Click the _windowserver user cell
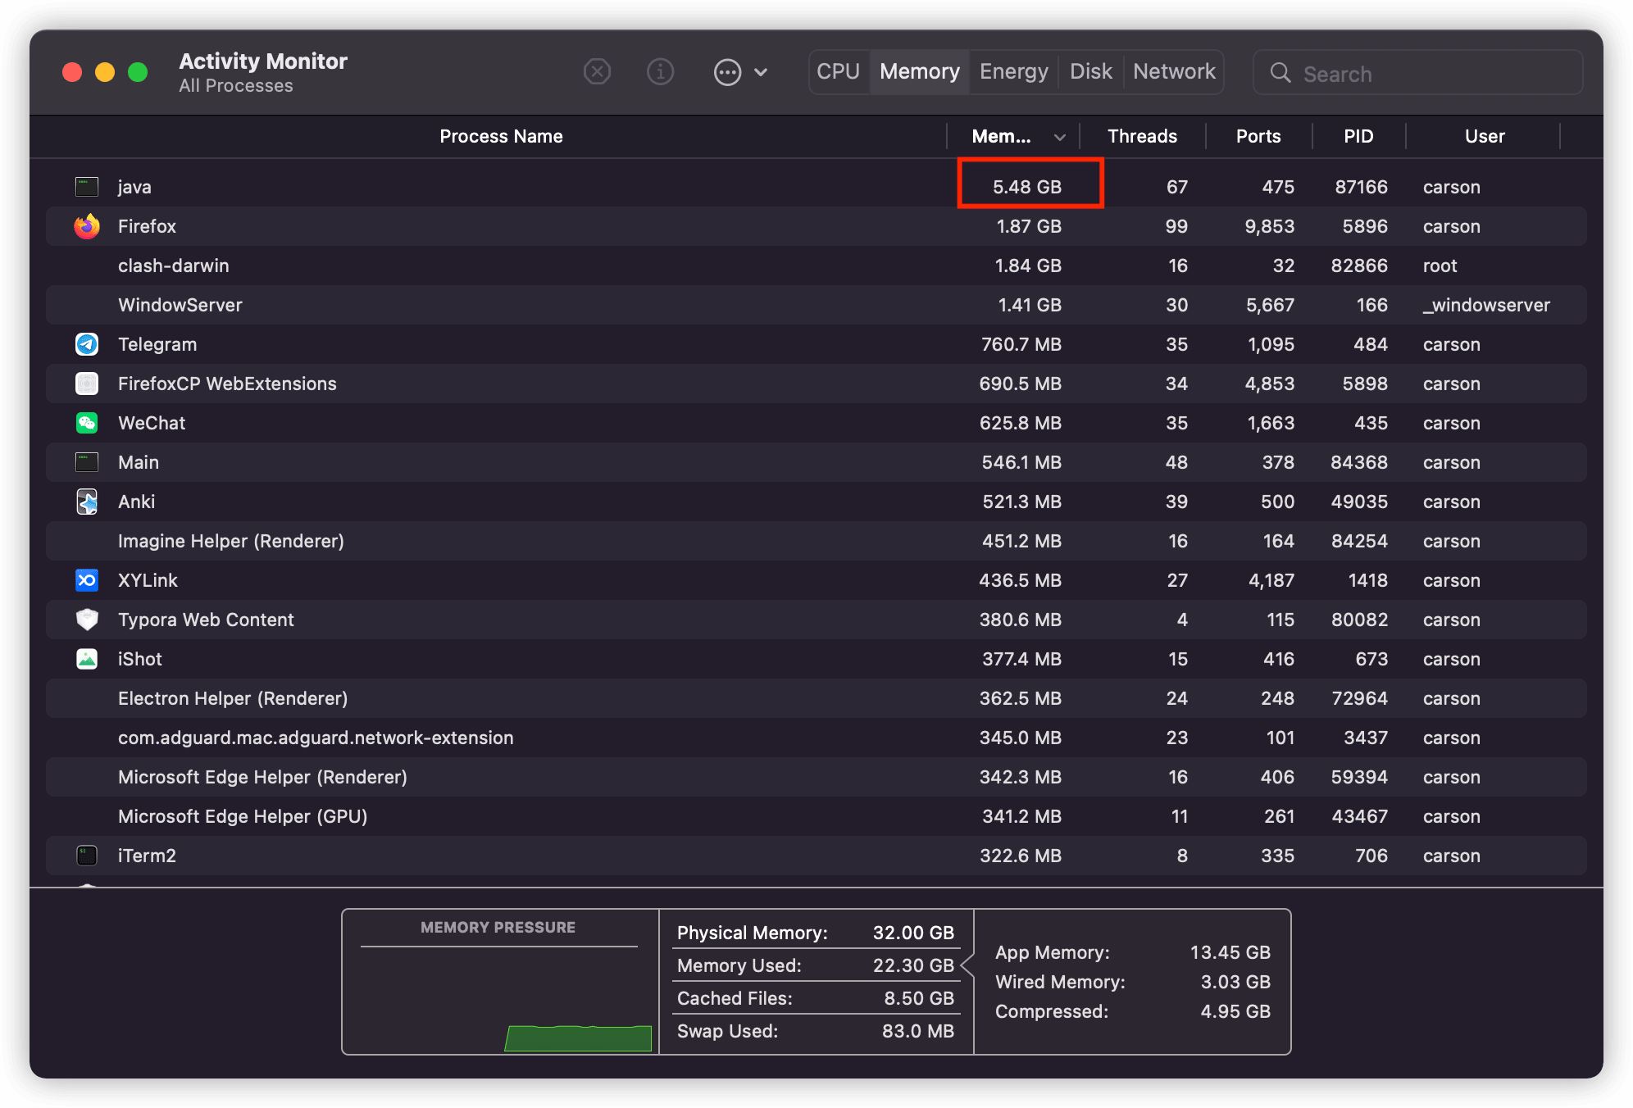Screen dimensions: 1633x1108 [x=1486, y=305]
